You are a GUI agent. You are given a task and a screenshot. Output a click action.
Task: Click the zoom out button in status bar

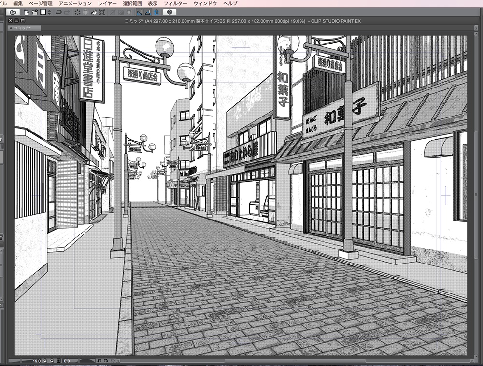(x=45, y=360)
